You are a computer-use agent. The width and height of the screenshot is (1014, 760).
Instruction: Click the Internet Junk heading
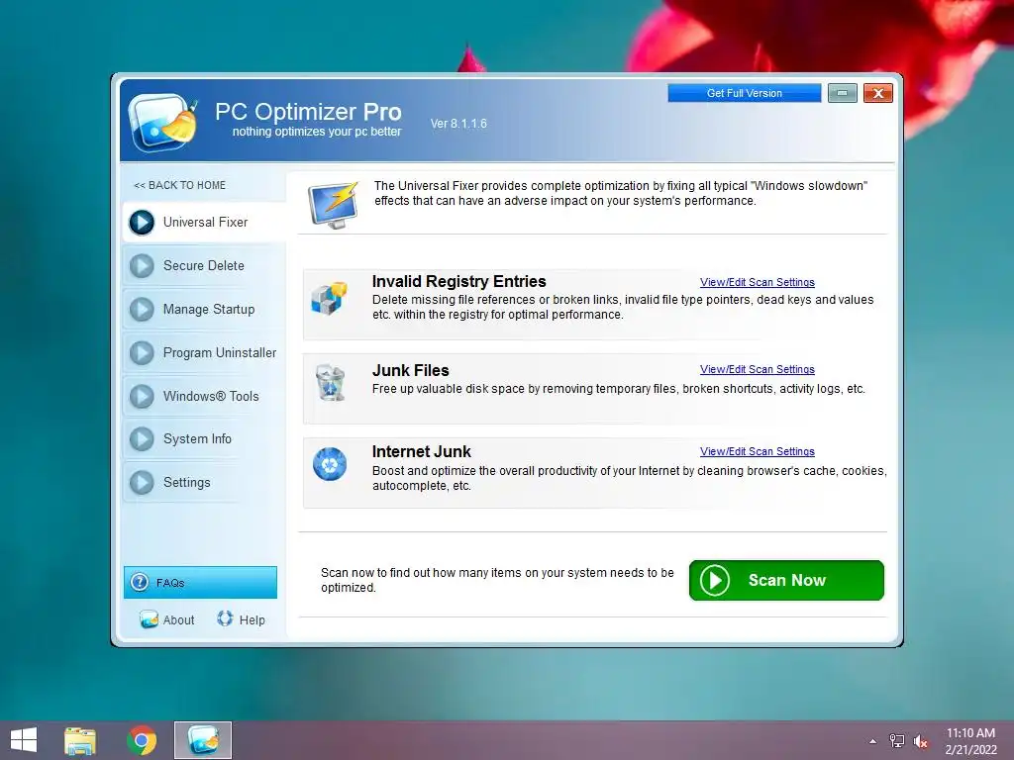[x=422, y=451]
